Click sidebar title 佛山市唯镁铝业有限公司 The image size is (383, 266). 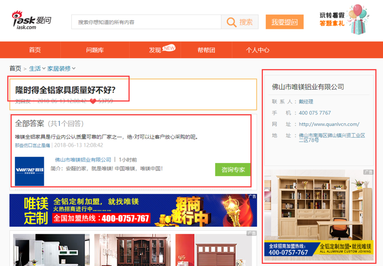coord(308,87)
